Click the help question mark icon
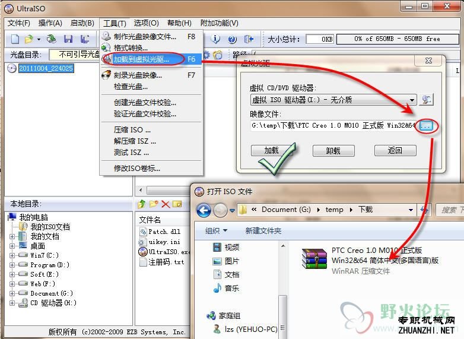Viewport: 464px width, 339px height. tap(232, 39)
